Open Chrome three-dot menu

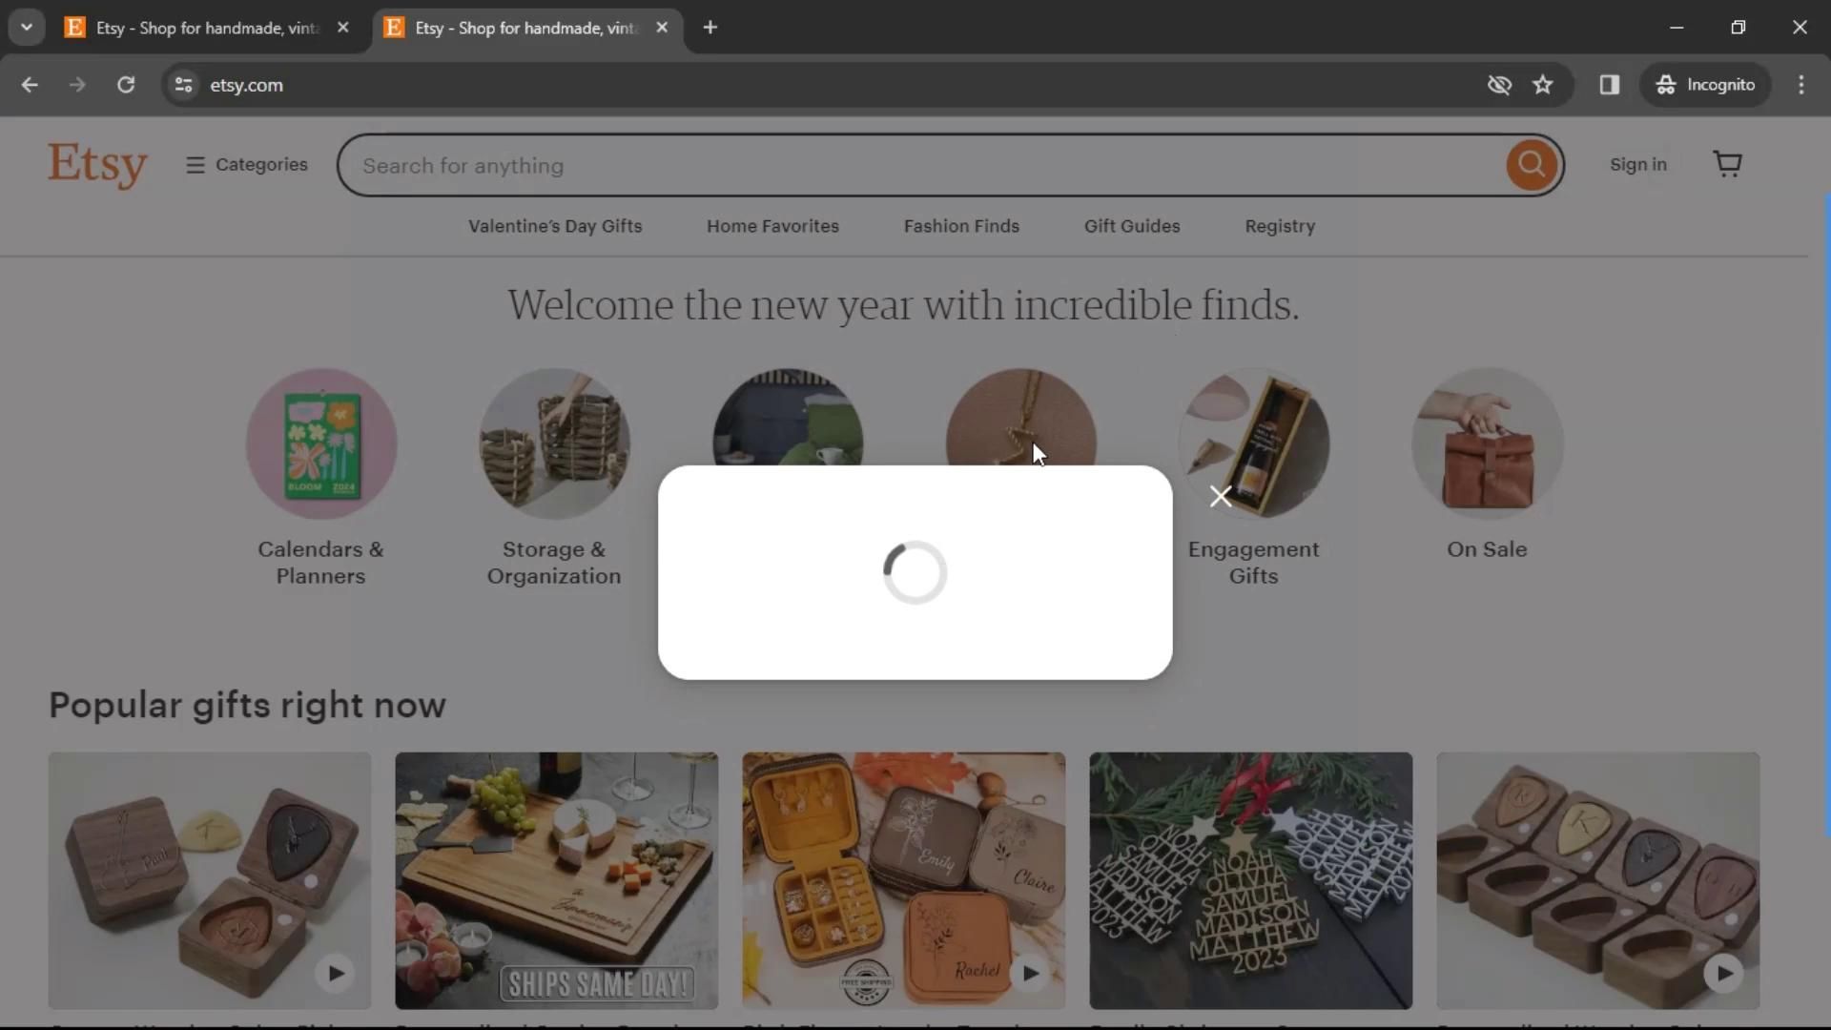point(1800,85)
